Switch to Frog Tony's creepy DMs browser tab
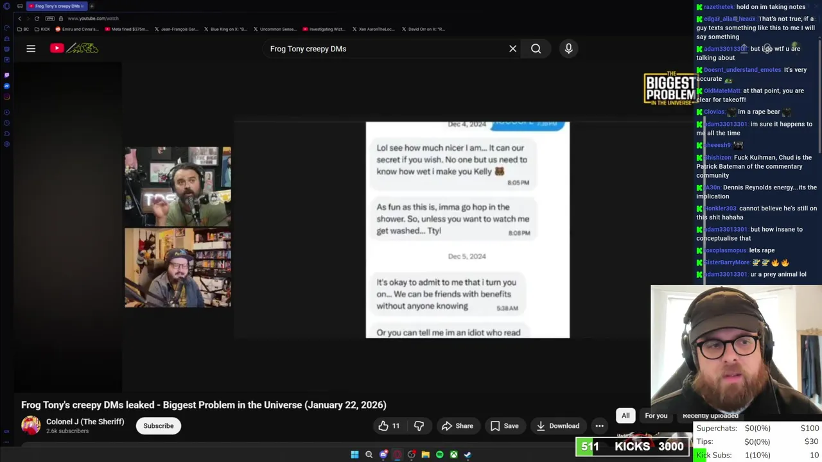Screen dimensions: 822x462 [x=57, y=6]
